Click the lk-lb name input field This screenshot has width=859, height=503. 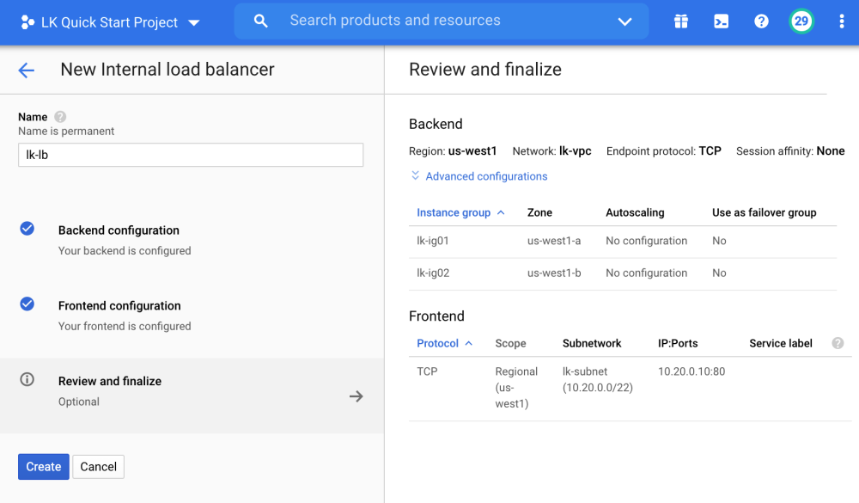tap(191, 155)
